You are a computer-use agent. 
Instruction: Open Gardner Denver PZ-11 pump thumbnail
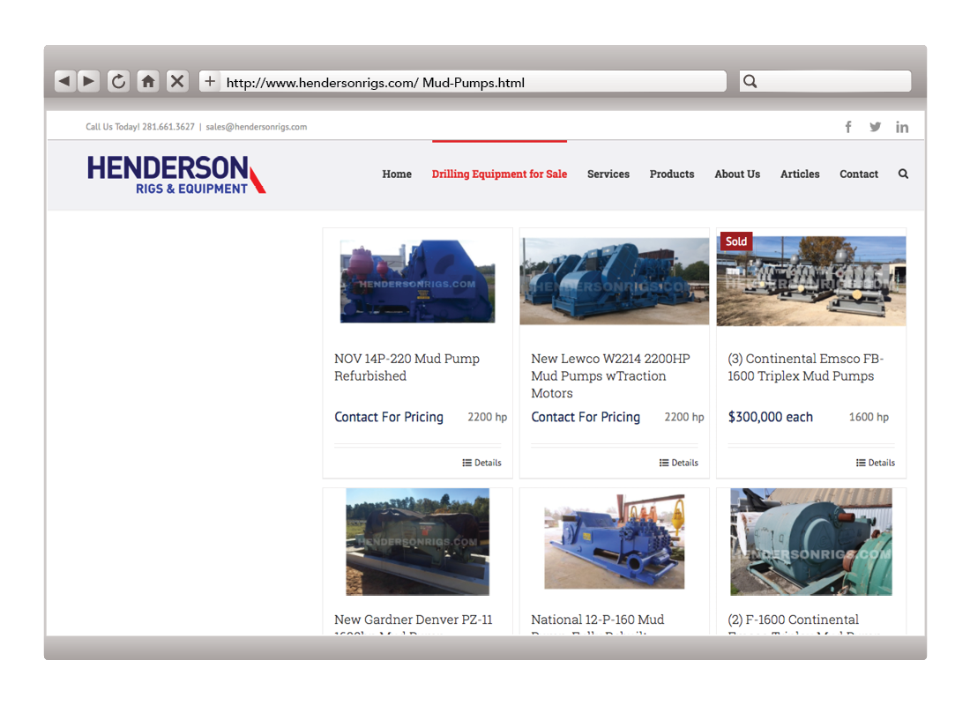(418, 542)
